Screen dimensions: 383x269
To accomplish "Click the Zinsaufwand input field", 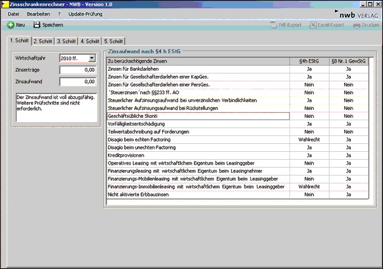I will click(x=78, y=81).
